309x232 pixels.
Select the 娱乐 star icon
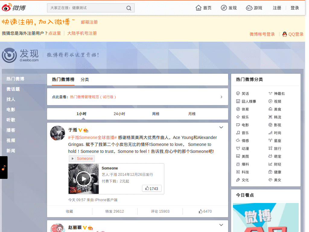click(238, 117)
